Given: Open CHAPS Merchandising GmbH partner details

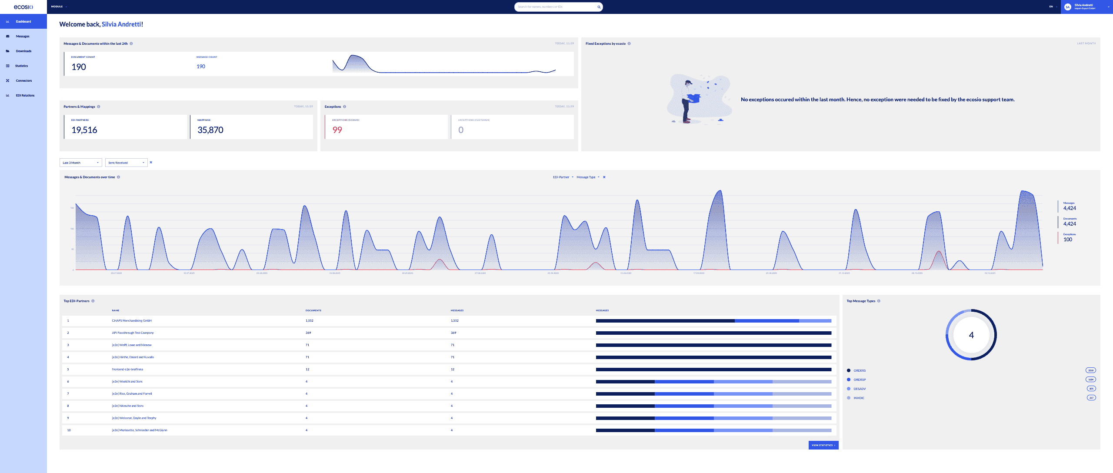Looking at the screenshot, I should click(132, 320).
